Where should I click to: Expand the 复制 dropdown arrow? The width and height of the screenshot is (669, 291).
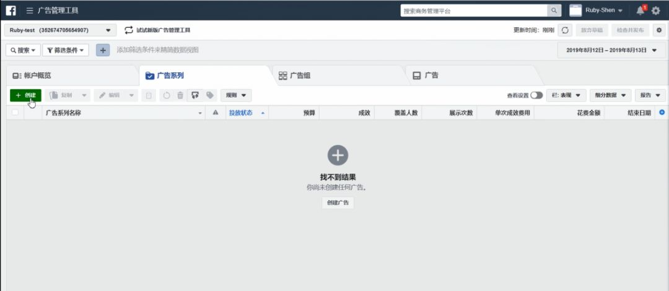[84, 95]
